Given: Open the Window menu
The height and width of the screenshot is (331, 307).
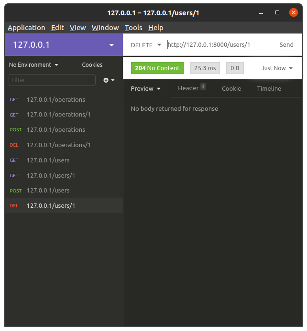Looking at the screenshot, I should click(105, 28).
